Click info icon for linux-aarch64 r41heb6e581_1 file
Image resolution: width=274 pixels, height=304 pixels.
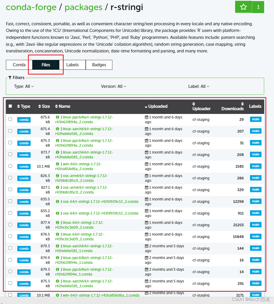point(58,246)
